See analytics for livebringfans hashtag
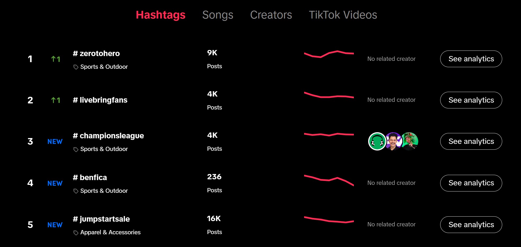Screen dimensions: 521x247 point(471,100)
